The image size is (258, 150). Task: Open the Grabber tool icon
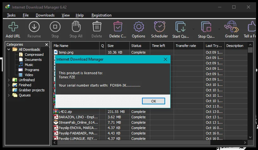(231, 27)
